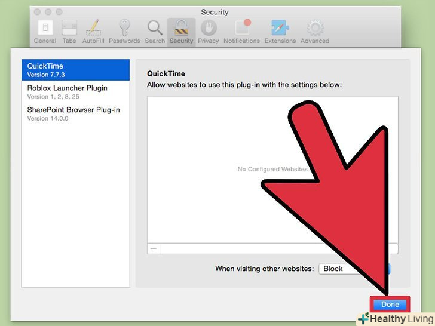Open the Extensions preferences pane

click(x=280, y=32)
